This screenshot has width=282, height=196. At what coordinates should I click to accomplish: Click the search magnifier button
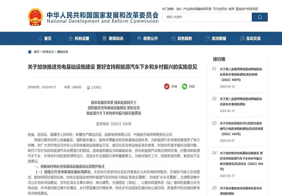[x=260, y=17]
